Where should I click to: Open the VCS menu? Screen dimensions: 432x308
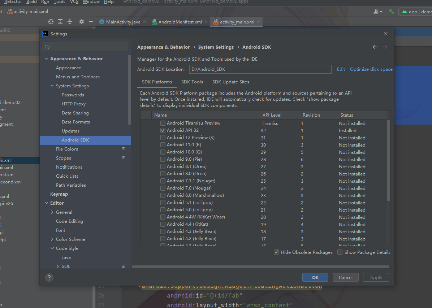pos(74,2)
